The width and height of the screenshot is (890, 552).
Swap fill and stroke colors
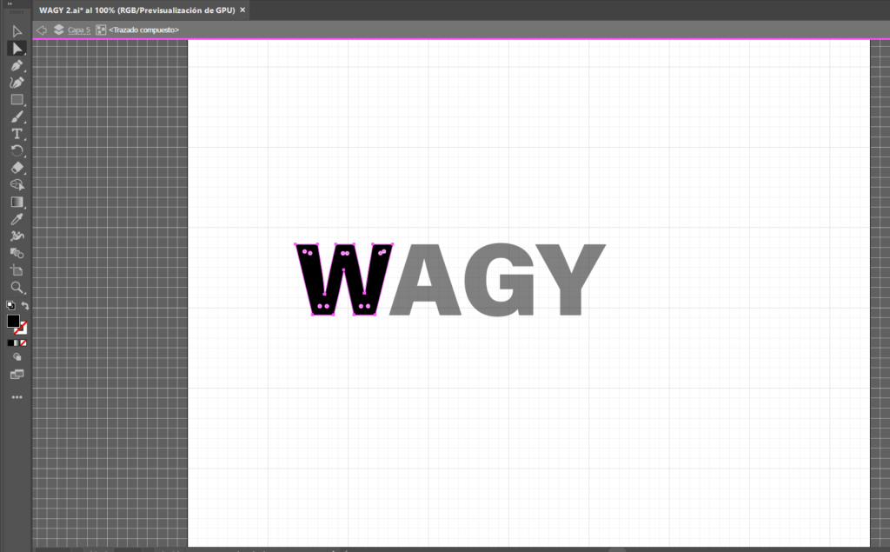pos(24,305)
